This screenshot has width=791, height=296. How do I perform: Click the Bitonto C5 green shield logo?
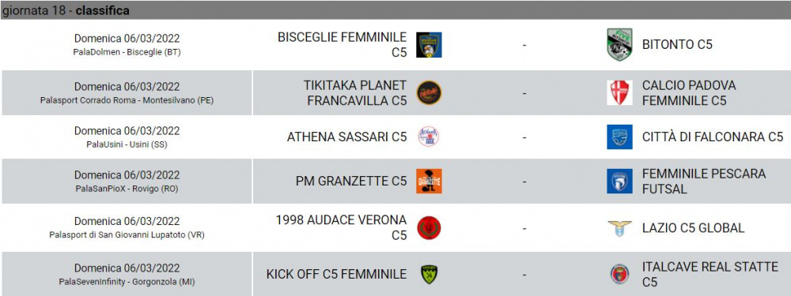(x=619, y=45)
